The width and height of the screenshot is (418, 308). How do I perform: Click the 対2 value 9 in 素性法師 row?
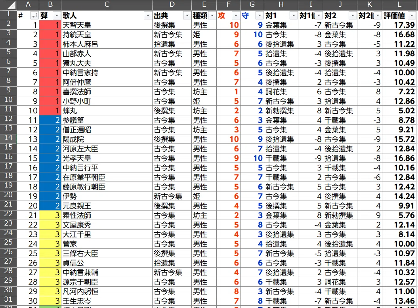tap(370, 216)
